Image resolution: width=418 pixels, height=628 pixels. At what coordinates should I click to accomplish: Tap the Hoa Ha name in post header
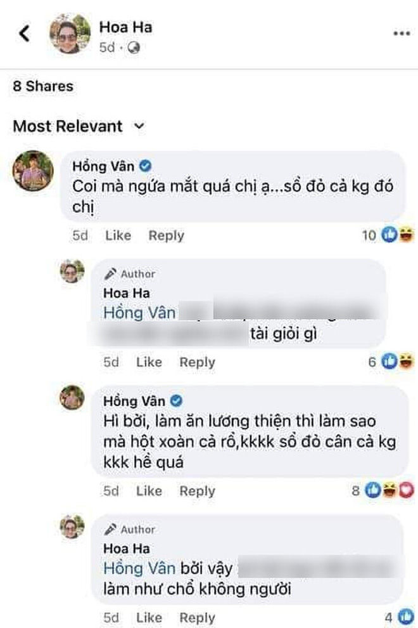click(125, 27)
